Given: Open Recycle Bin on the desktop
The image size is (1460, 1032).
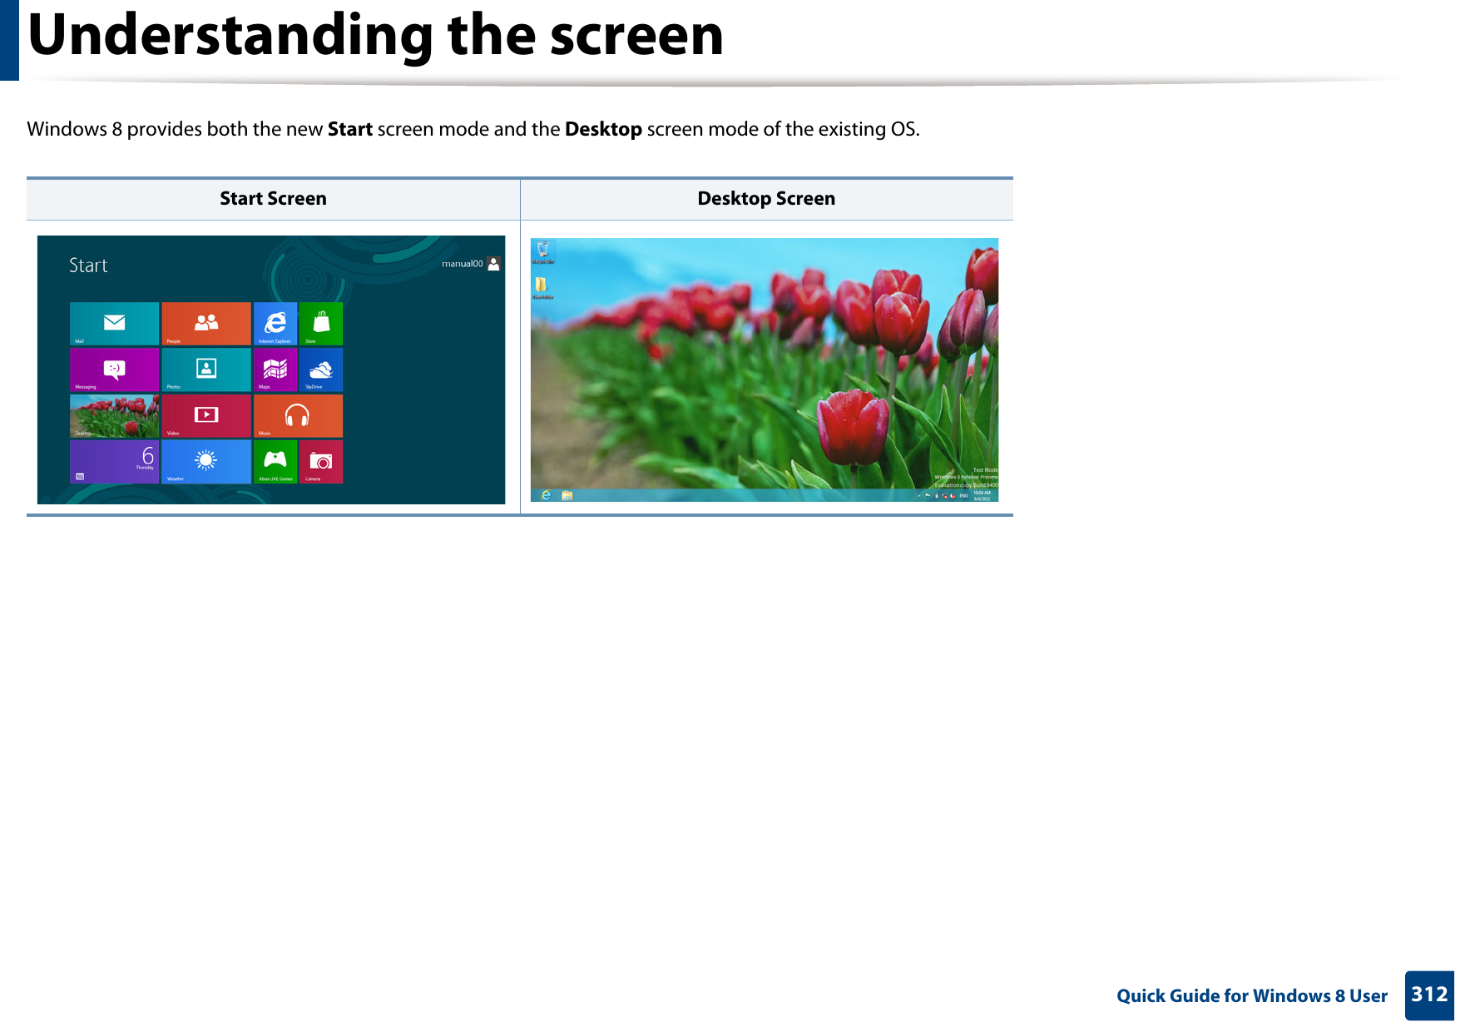Looking at the screenshot, I should [545, 250].
